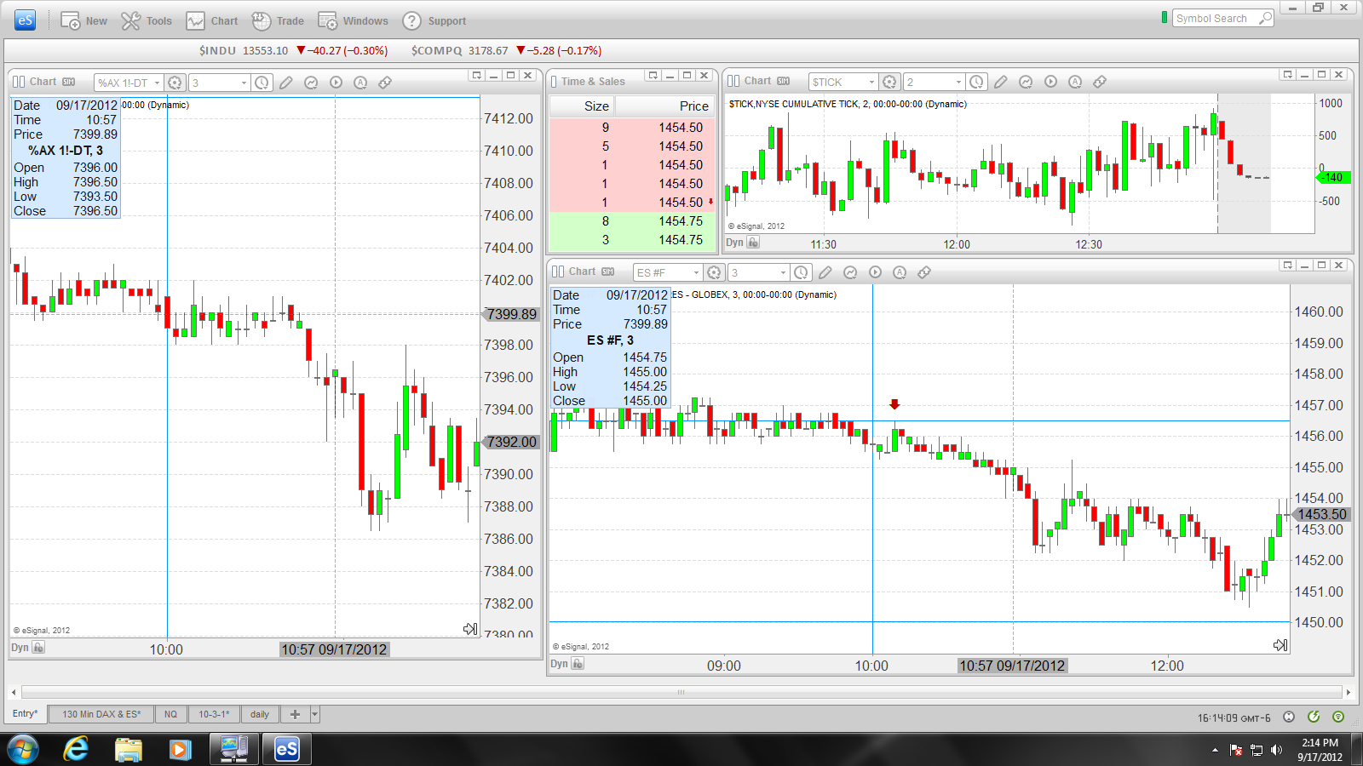
Task: Click the Time & Sales window icon
Action: click(554, 82)
